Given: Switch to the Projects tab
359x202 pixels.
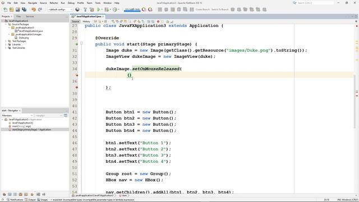Looking at the screenshot, I should click(x=6, y=16).
